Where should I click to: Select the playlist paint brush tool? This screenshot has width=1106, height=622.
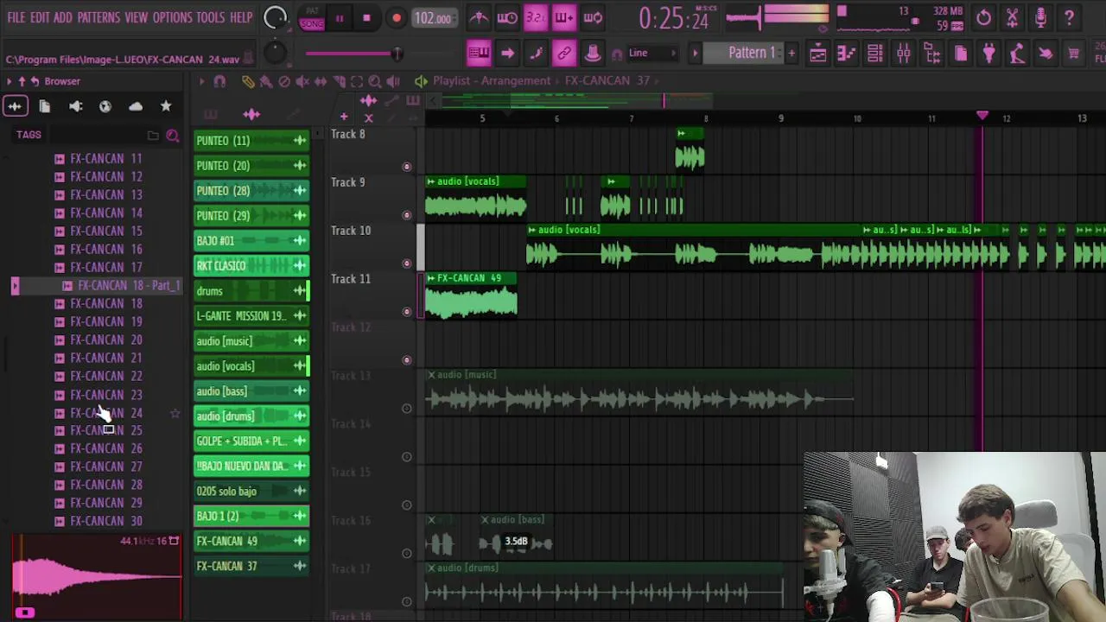coord(266,81)
